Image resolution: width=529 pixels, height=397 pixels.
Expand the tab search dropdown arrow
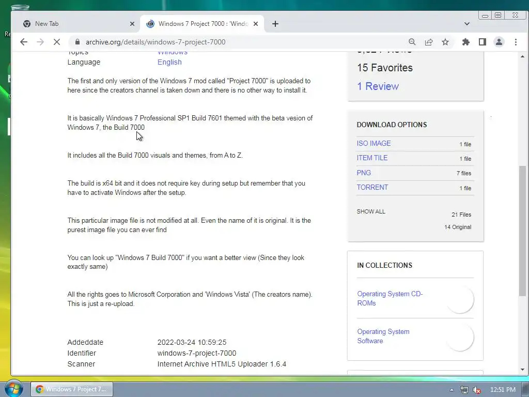(467, 24)
